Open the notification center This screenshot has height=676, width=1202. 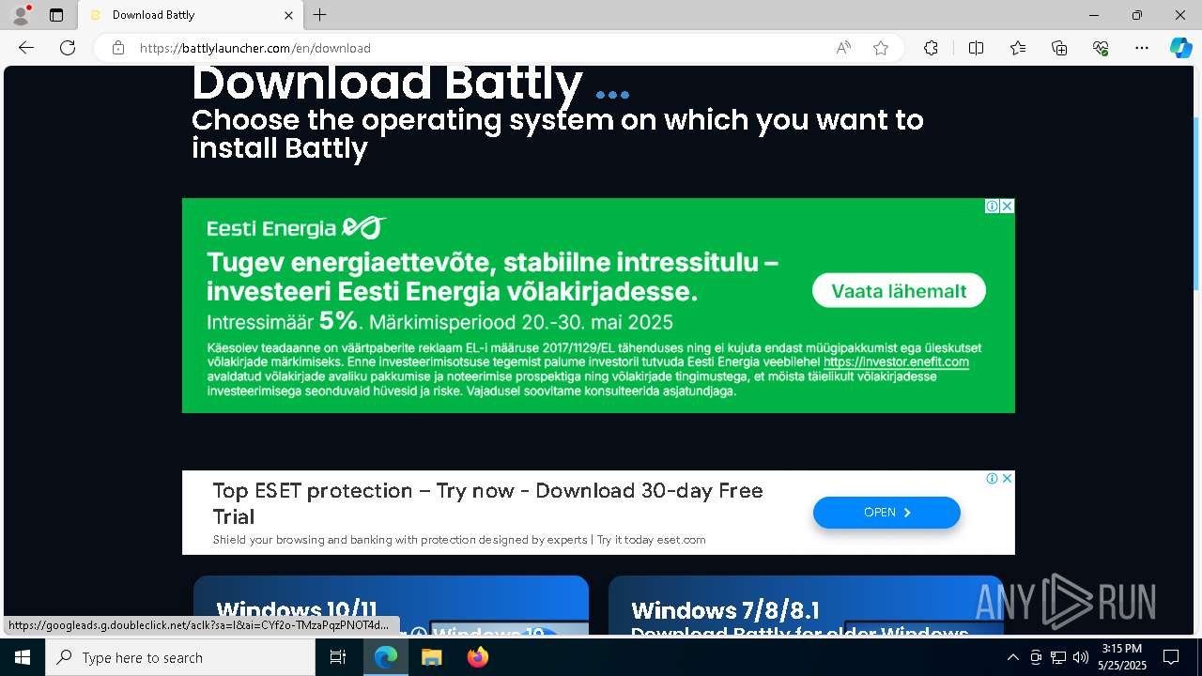click(1171, 657)
